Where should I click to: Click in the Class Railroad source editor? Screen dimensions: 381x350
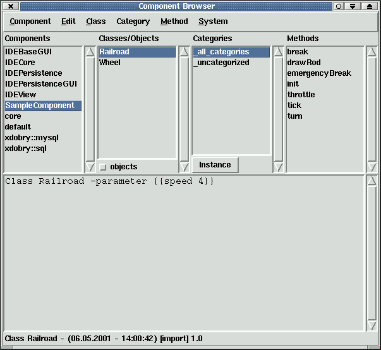(183, 253)
